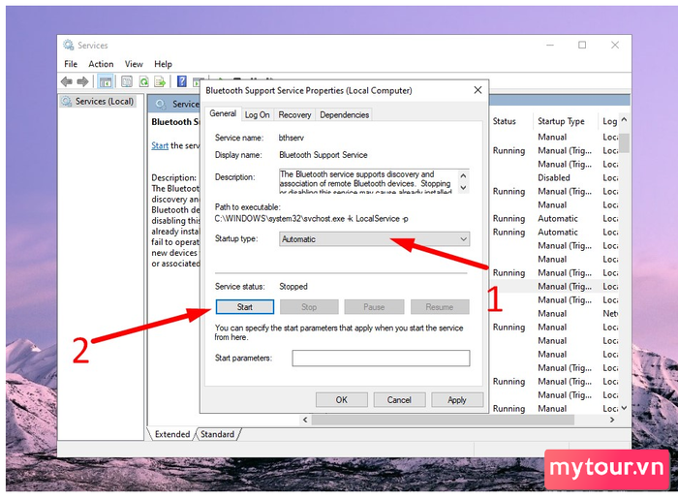Confirm with the OK button
The height and width of the screenshot is (500, 678).
click(342, 399)
